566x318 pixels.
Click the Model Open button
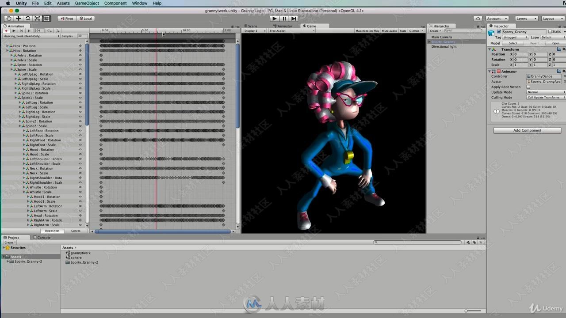[x=556, y=43]
